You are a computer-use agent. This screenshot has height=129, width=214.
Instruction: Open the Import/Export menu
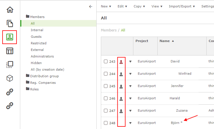pos(182,6)
